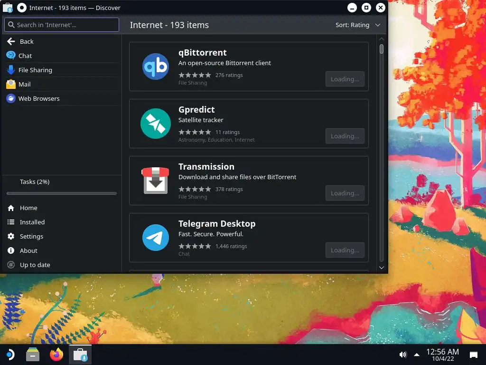Click 'Internet - 193 items' page heading

pyautogui.click(x=169, y=25)
